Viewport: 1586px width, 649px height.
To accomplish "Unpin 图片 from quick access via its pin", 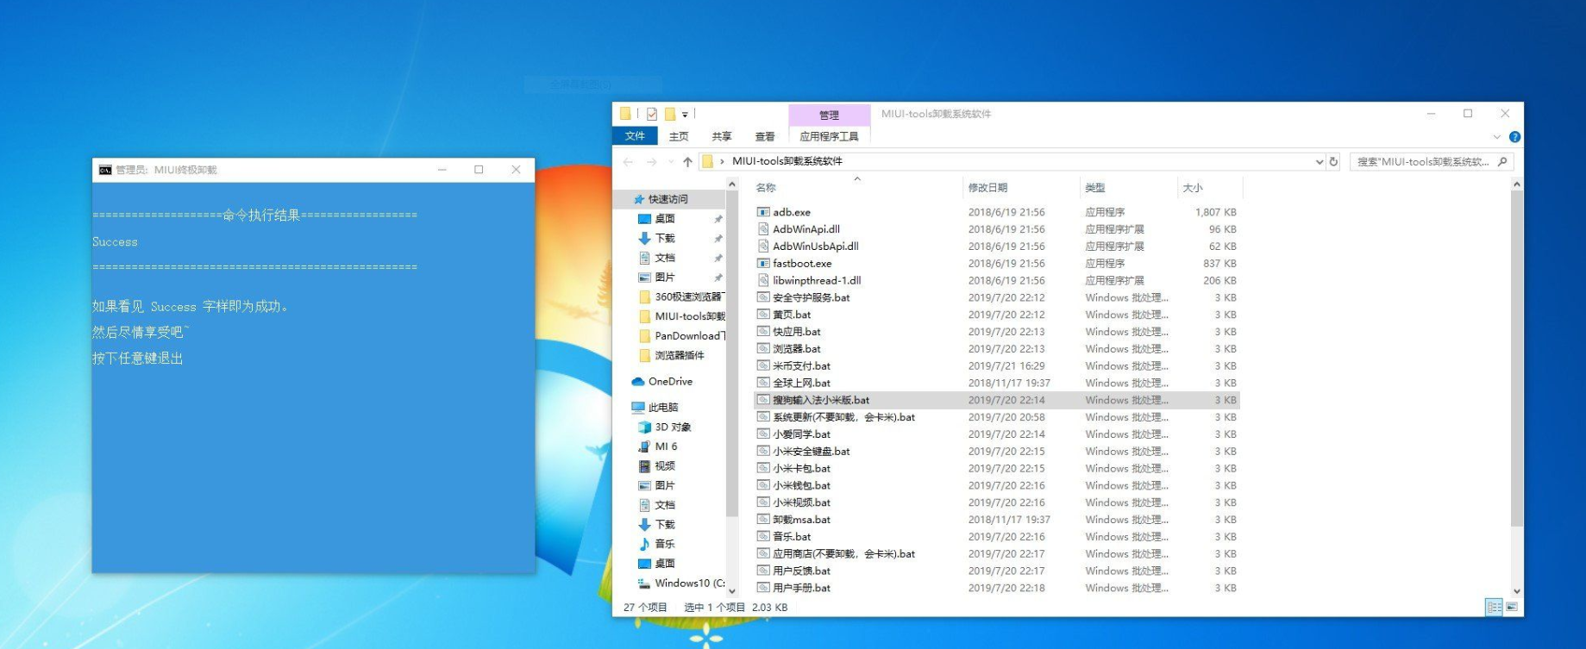I will coord(718,278).
